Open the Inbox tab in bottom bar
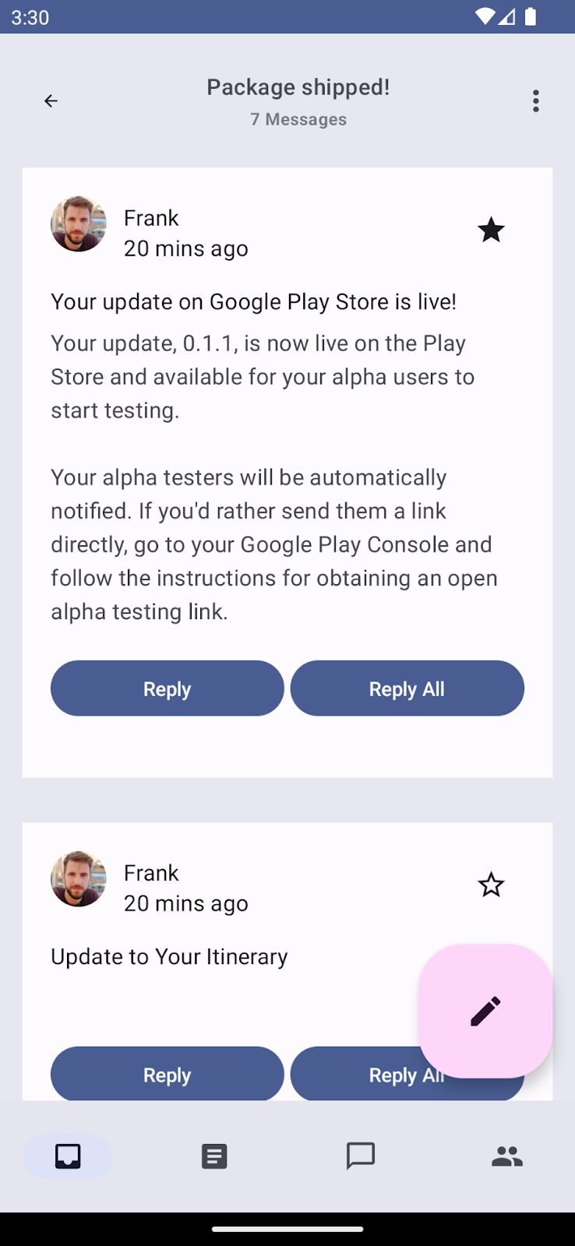Viewport: 575px width, 1246px height. [68, 1156]
